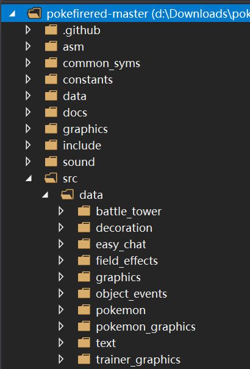Select the docs folder name
The image size is (250, 369).
coord(75,112)
